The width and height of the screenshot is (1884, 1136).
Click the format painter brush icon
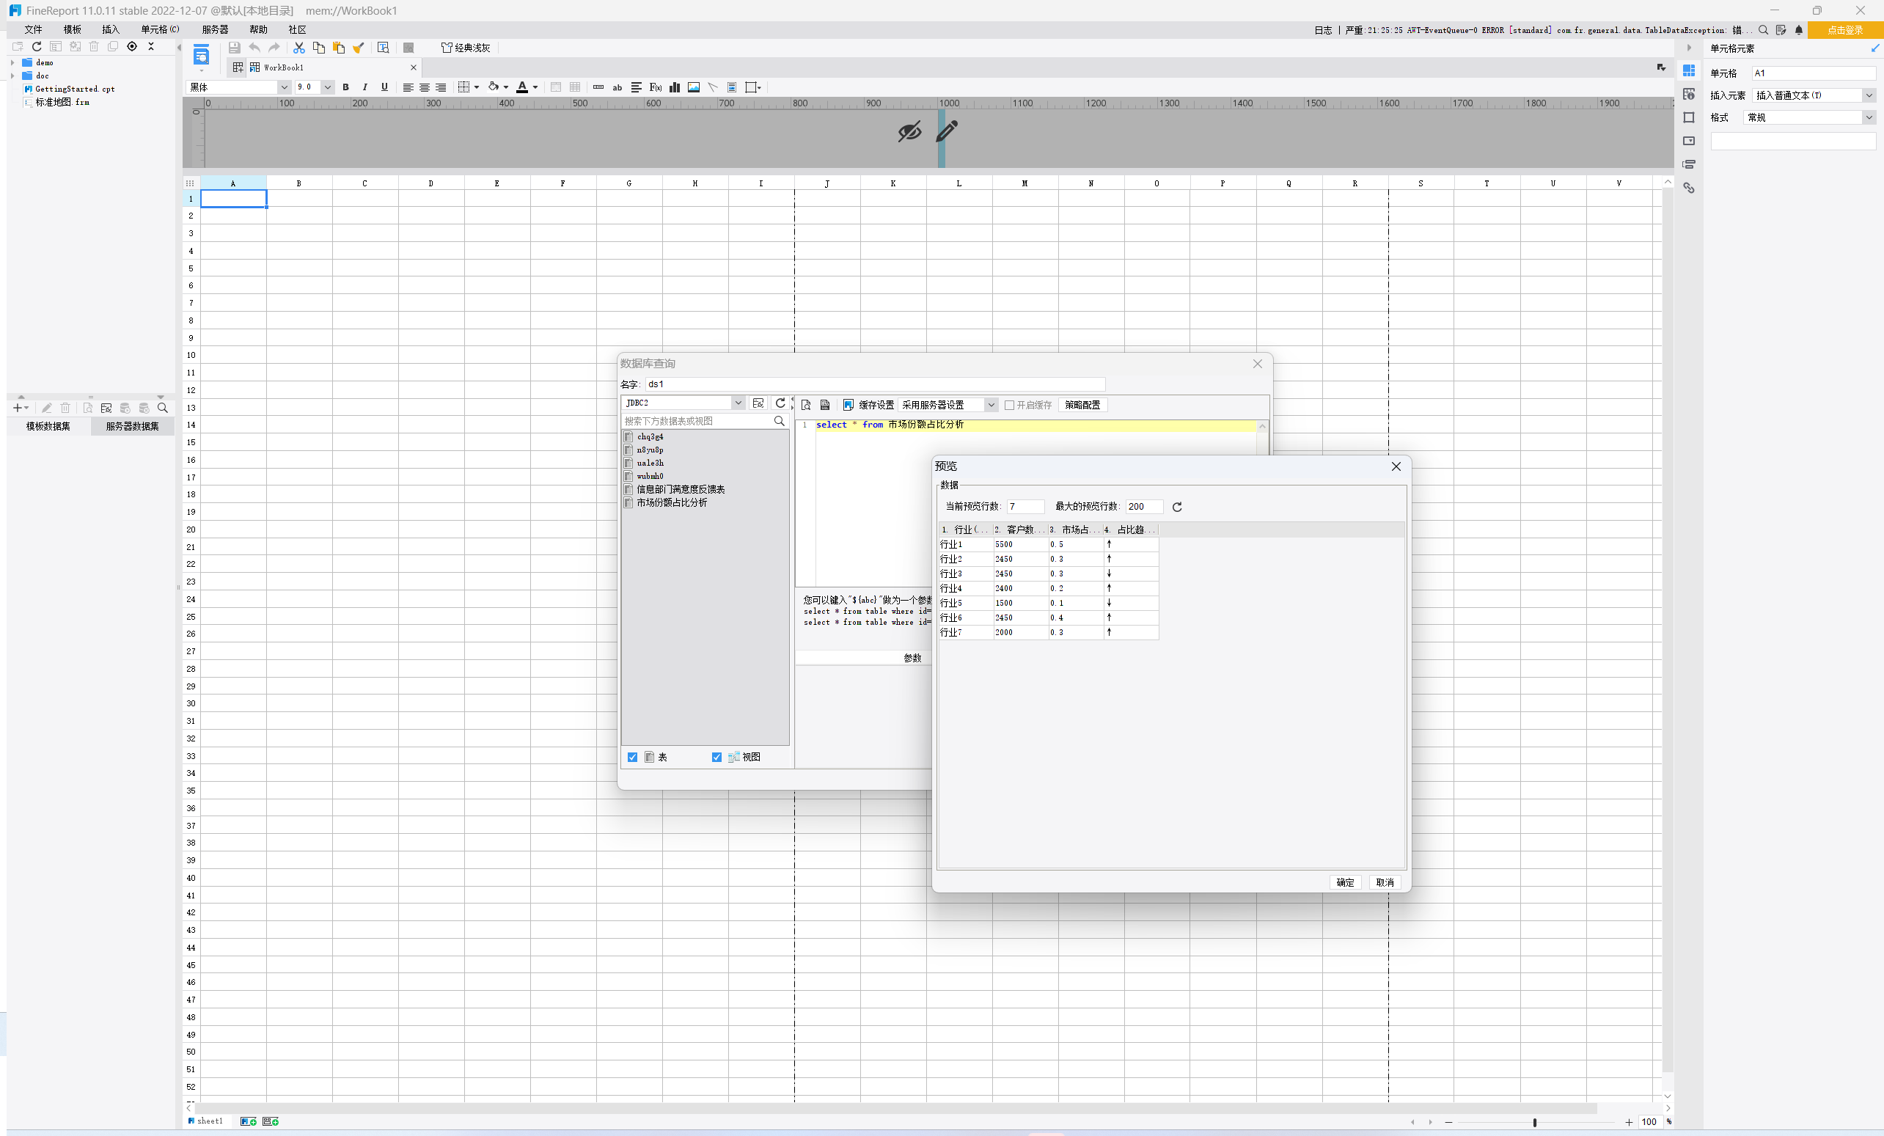point(358,48)
